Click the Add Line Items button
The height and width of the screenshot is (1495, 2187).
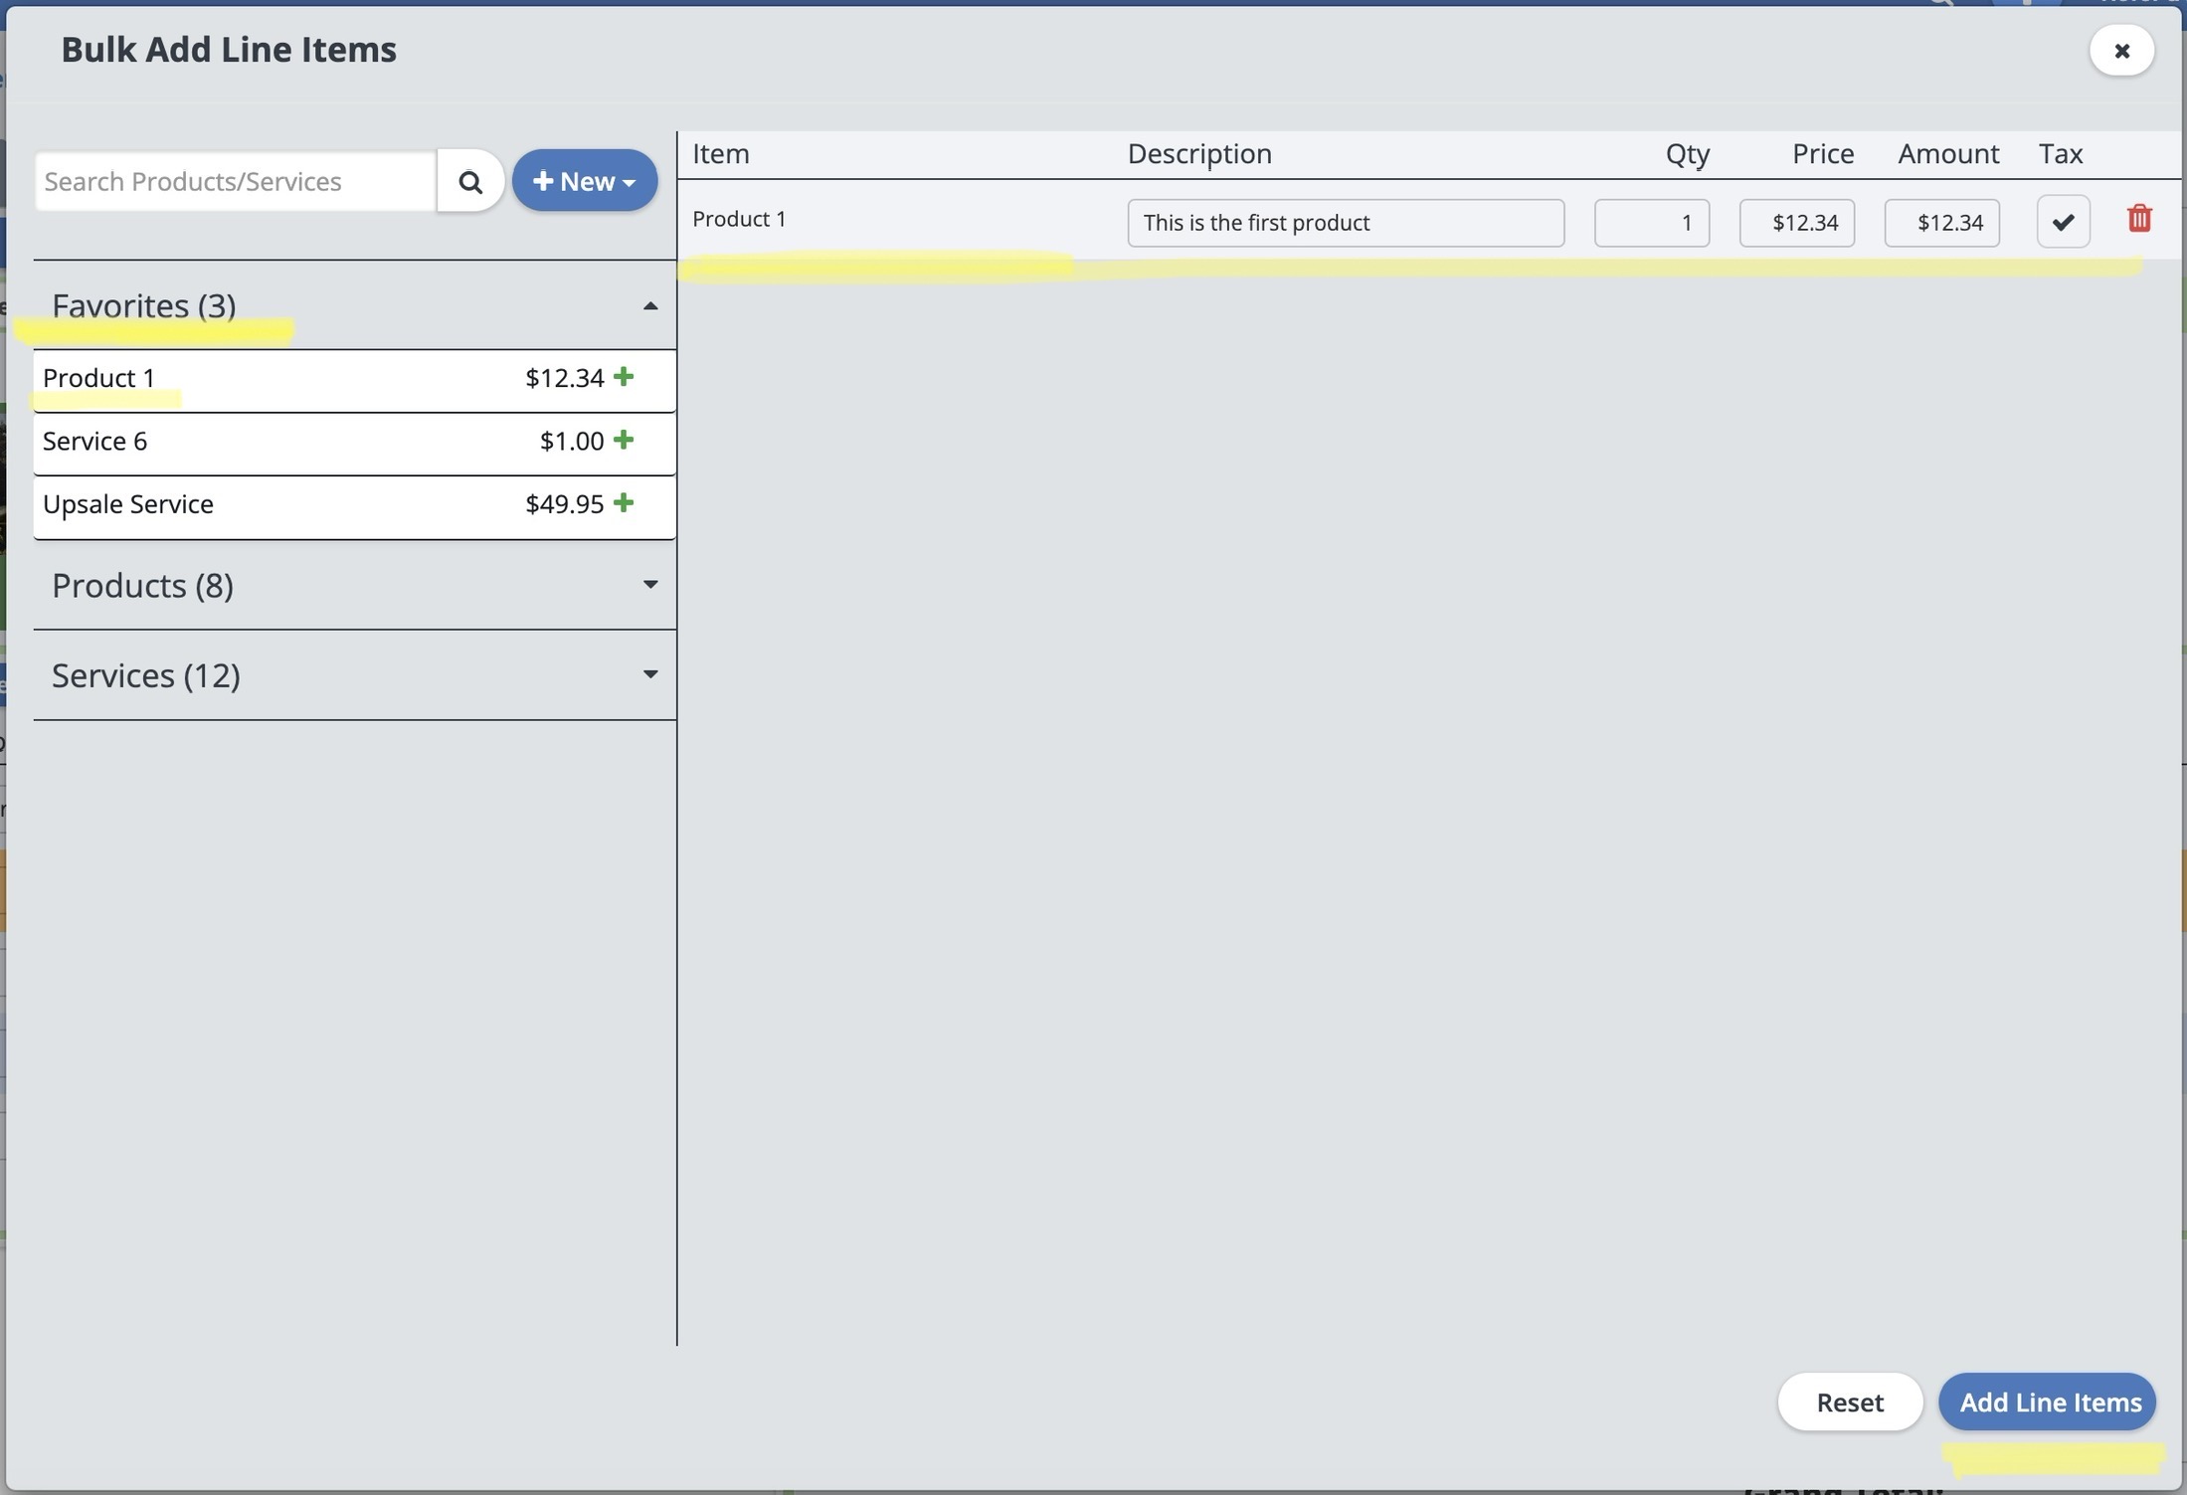tap(2047, 1402)
